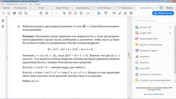This screenshot has height=99, width=176.
Task: Expand the left navigation pane arrow
Action: tap(7, 57)
